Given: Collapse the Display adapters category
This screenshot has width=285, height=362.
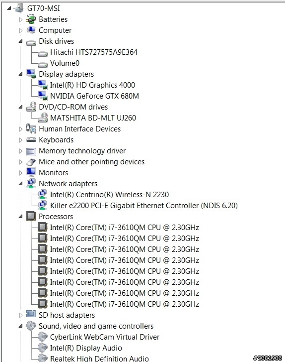Looking at the screenshot, I should pos(21,74).
